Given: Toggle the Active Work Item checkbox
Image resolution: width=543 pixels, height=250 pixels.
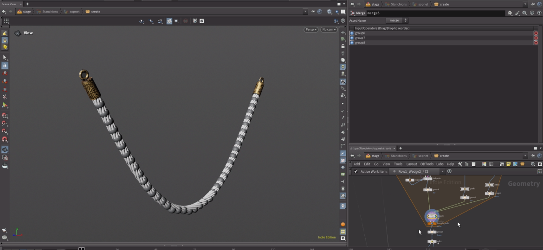Looking at the screenshot, I should (356, 171).
